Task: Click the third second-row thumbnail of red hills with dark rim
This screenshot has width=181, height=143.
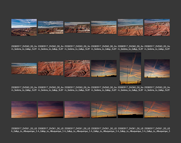Action: pyautogui.click(x=77, y=69)
